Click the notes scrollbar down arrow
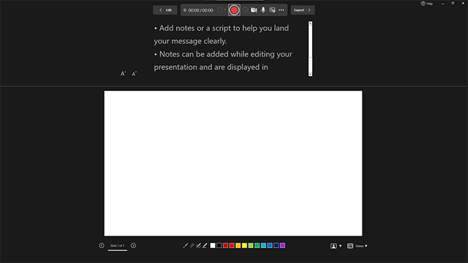This screenshot has width=468, height=263. pyautogui.click(x=310, y=74)
